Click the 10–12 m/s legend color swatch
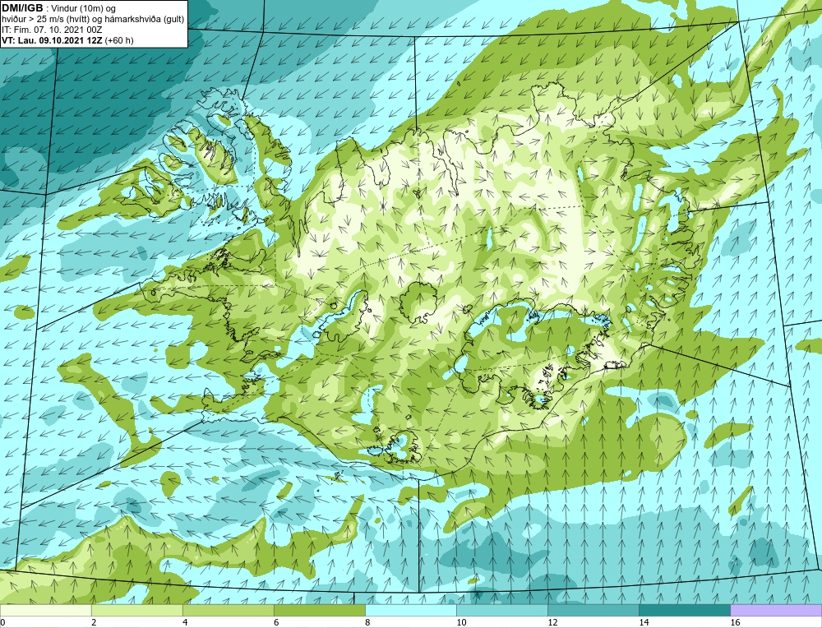 coord(501,610)
